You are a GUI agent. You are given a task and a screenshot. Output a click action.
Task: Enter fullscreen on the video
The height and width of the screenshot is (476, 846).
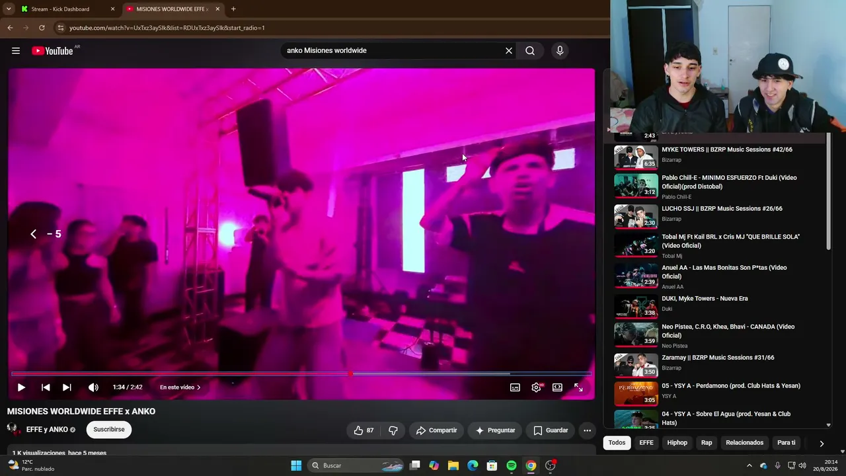click(x=578, y=387)
